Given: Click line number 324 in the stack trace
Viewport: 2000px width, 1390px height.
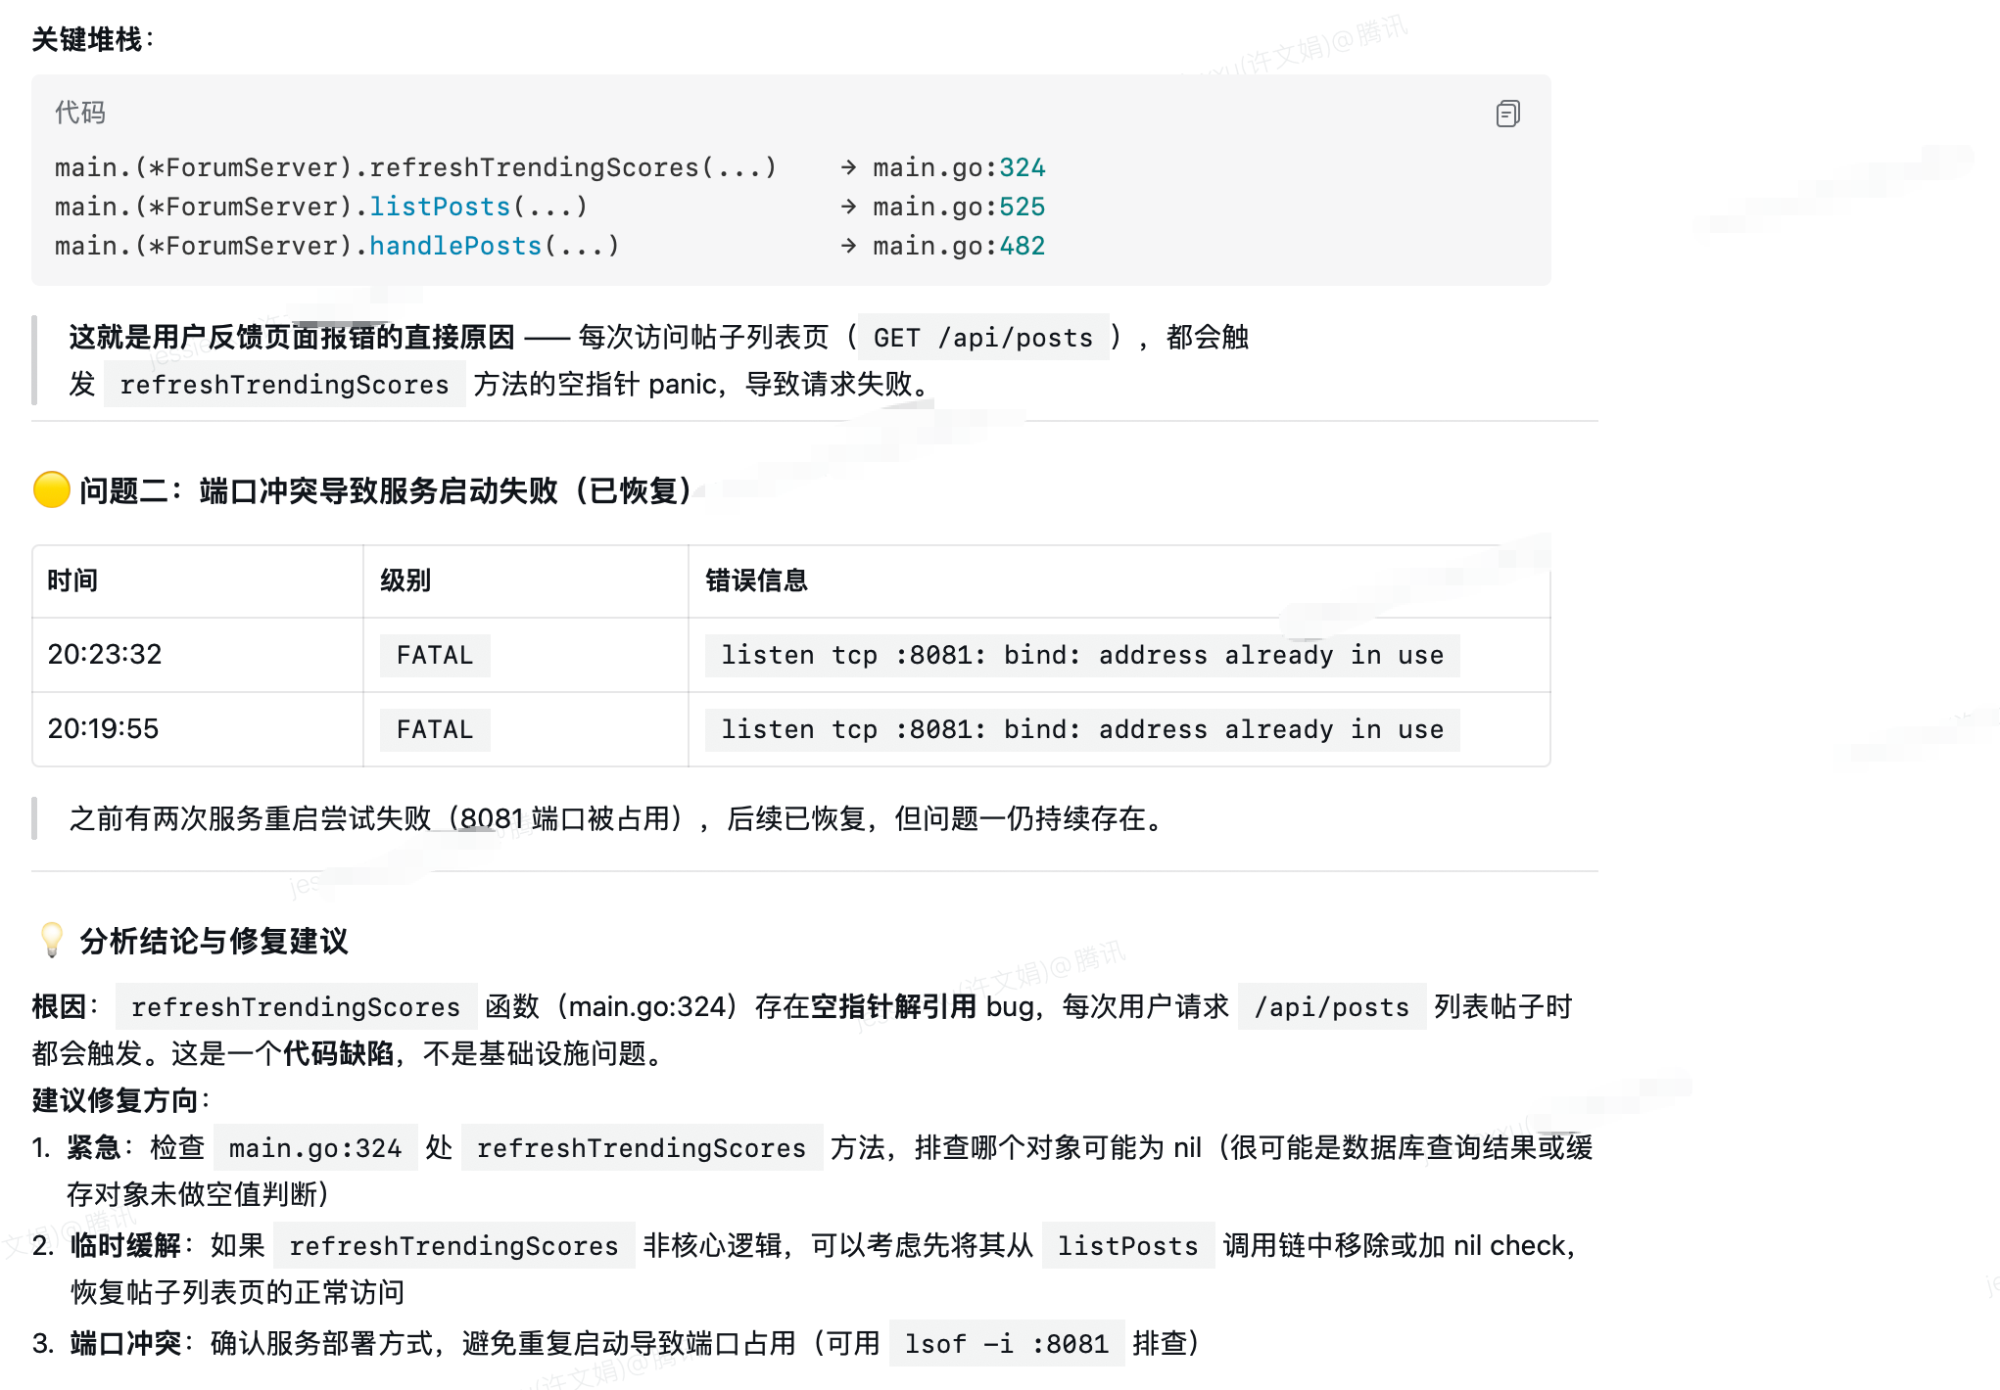Looking at the screenshot, I should (x=1022, y=167).
